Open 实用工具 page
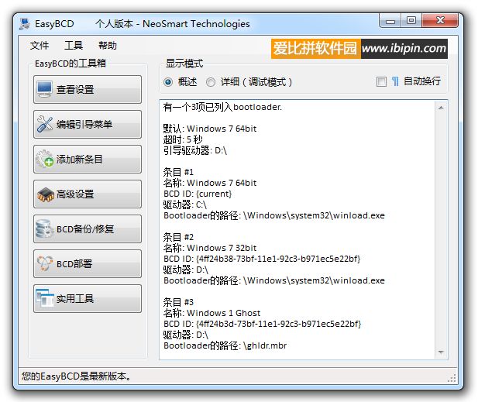Viewport: 478px width, 402px height. tap(88, 298)
